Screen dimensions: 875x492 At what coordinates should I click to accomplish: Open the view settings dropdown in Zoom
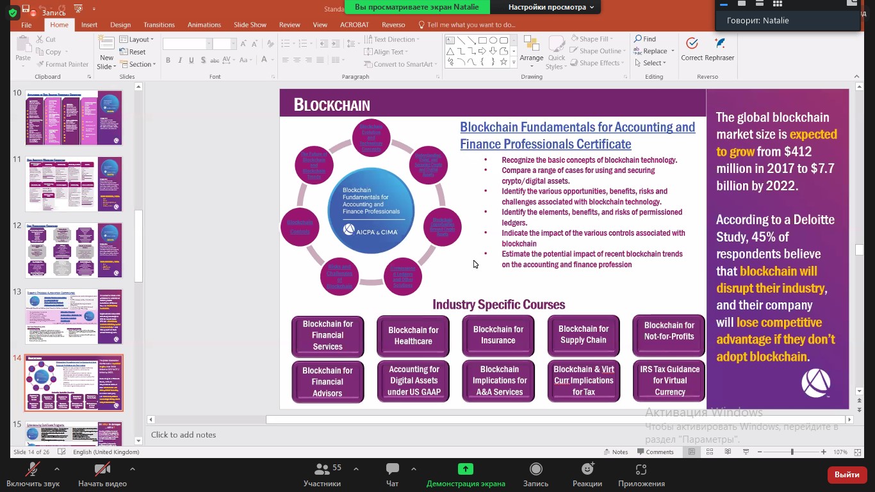[551, 7]
